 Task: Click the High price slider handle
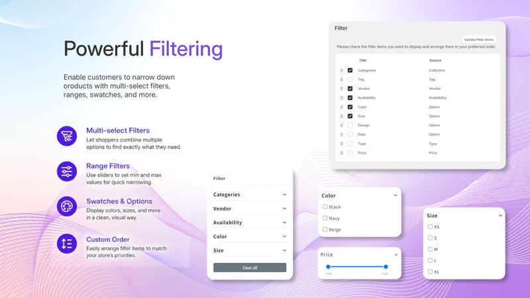click(386, 267)
